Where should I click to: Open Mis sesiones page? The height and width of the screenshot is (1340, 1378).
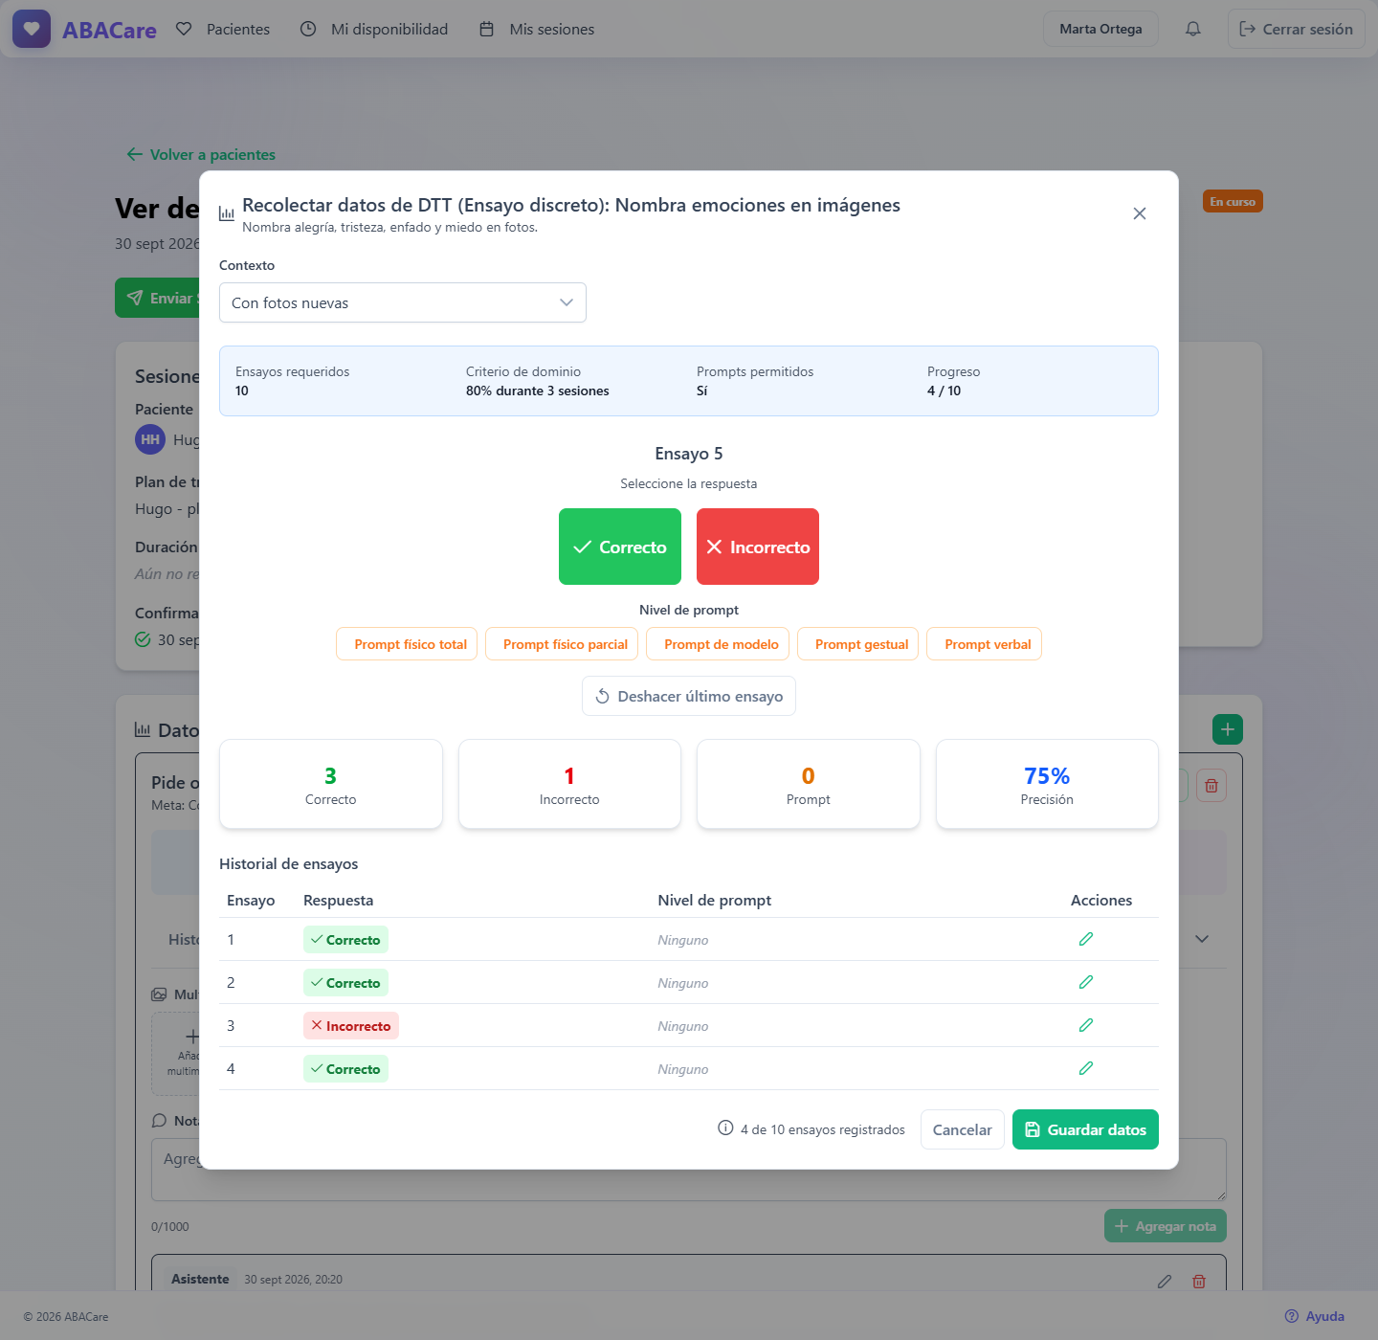[537, 29]
